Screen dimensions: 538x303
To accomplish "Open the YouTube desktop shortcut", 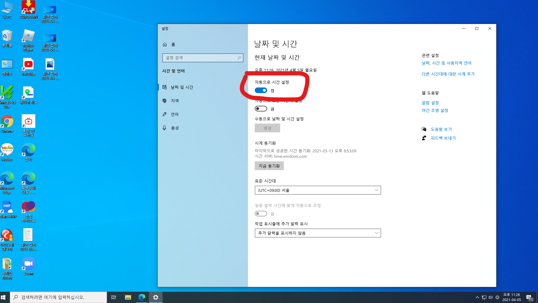I will pyautogui.click(x=28, y=67).
